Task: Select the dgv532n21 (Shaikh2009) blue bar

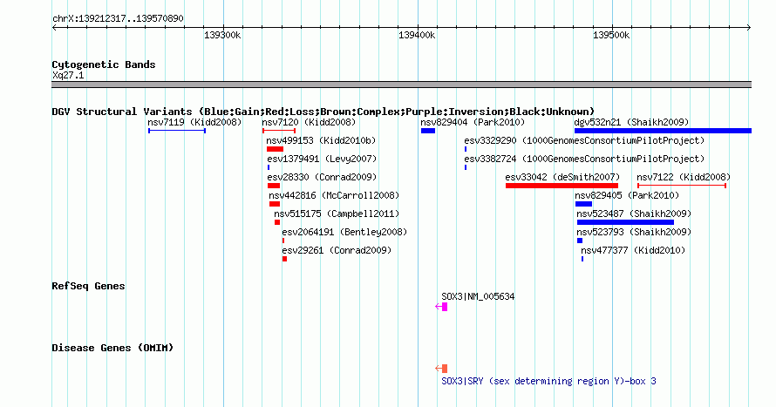Action: coord(664,131)
